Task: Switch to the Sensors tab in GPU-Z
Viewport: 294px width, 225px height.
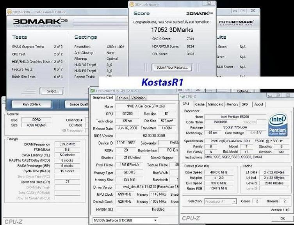Action: click(x=122, y=98)
